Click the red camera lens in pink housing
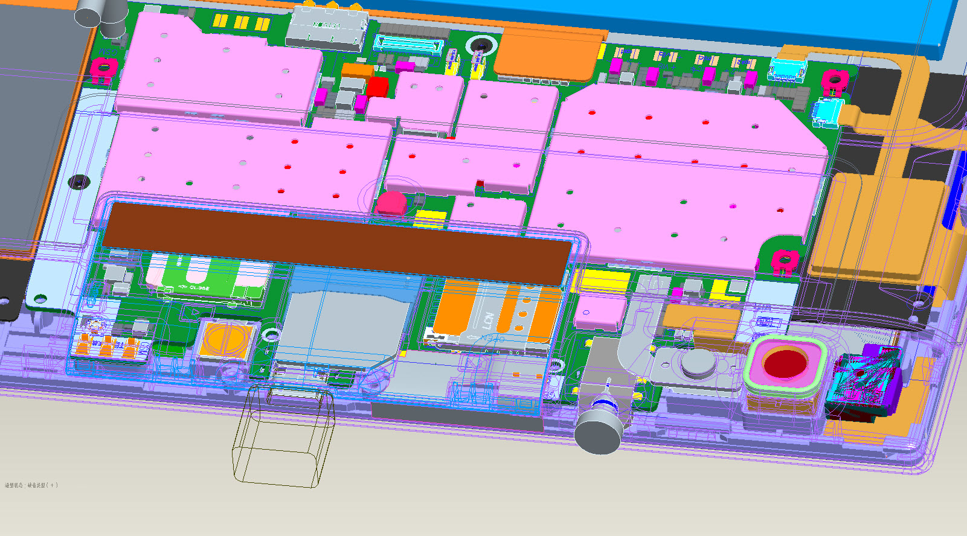The height and width of the screenshot is (536, 967). pos(785,363)
